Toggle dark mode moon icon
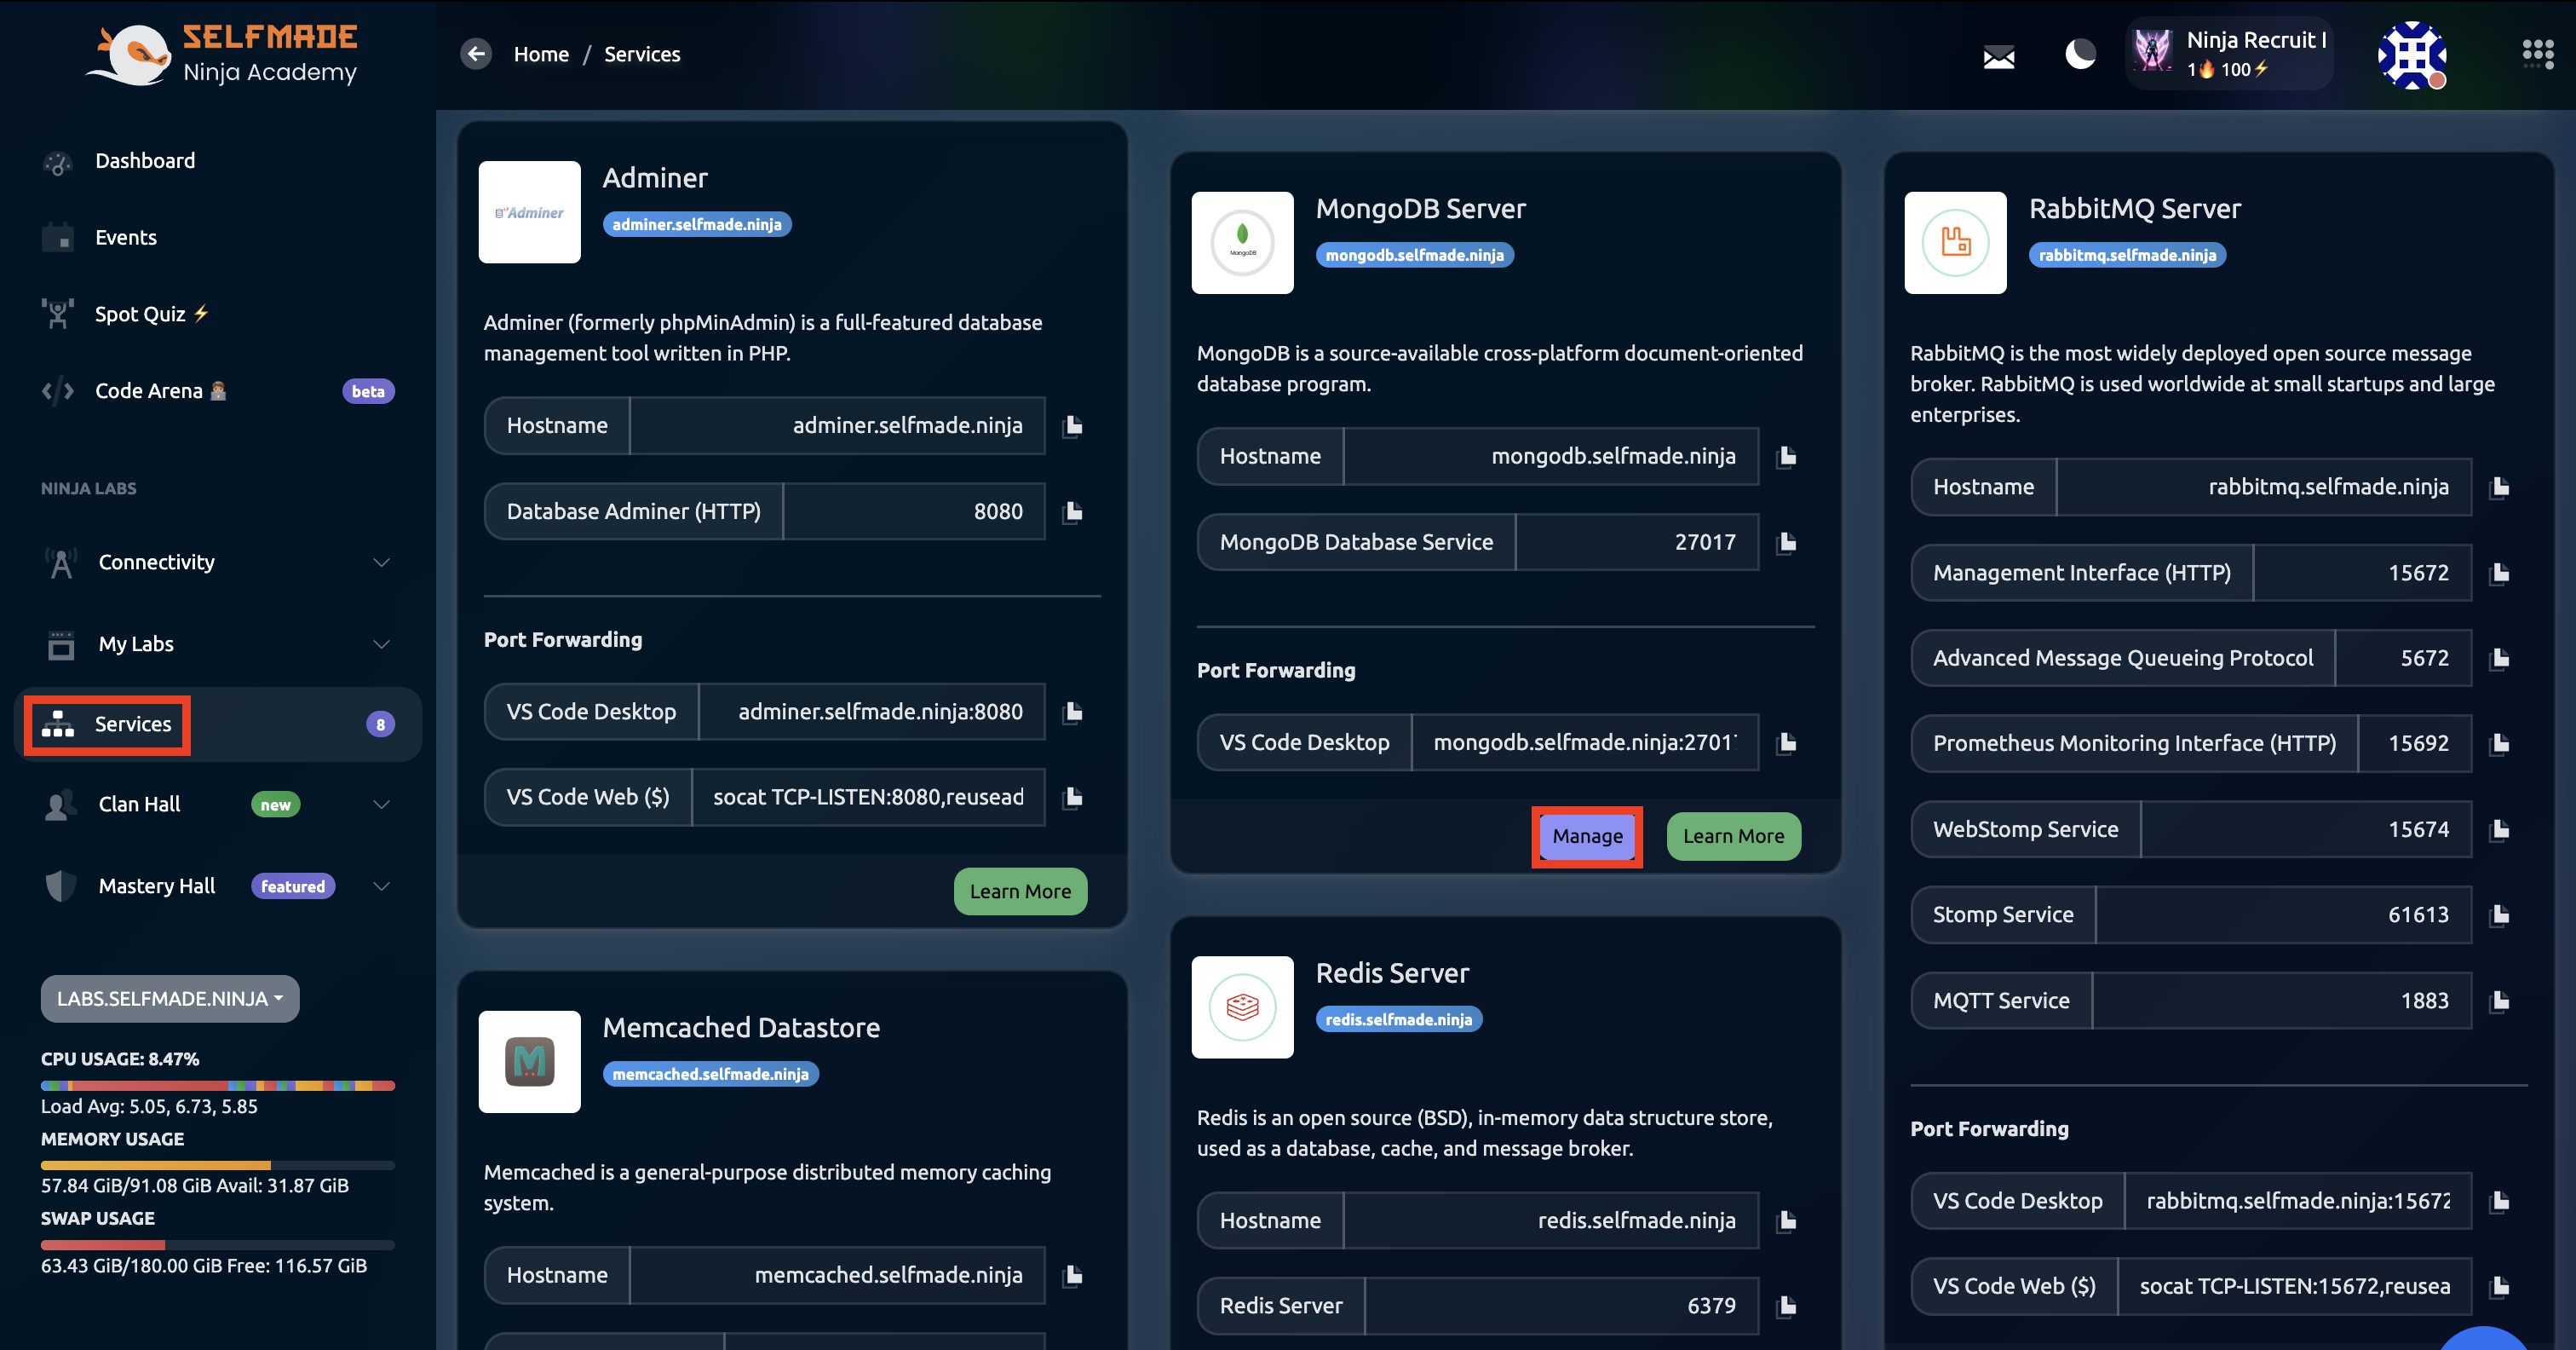This screenshot has height=1350, width=2576. (2080, 54)
